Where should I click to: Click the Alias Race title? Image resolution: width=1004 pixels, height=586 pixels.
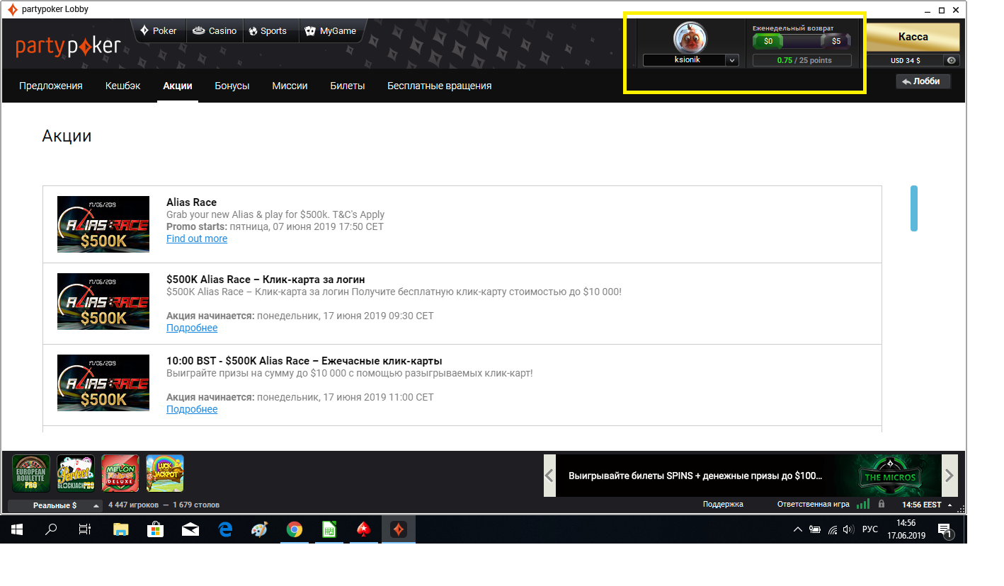click(191, 202)
